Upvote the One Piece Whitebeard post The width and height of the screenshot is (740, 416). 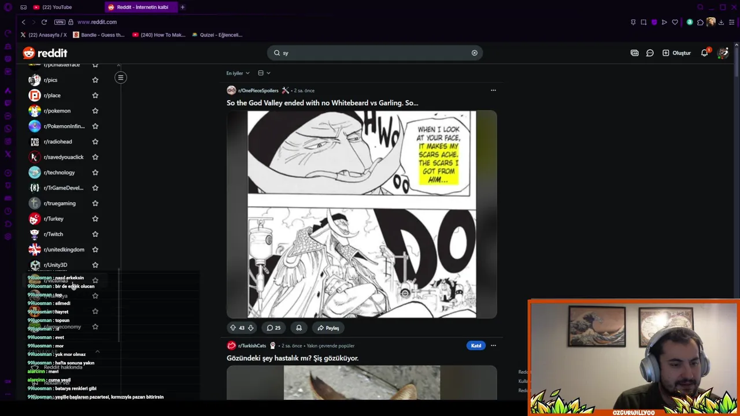(233, 328)
